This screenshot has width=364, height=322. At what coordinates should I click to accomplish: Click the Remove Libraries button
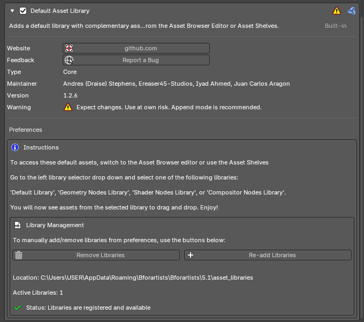tap(96, 255)
